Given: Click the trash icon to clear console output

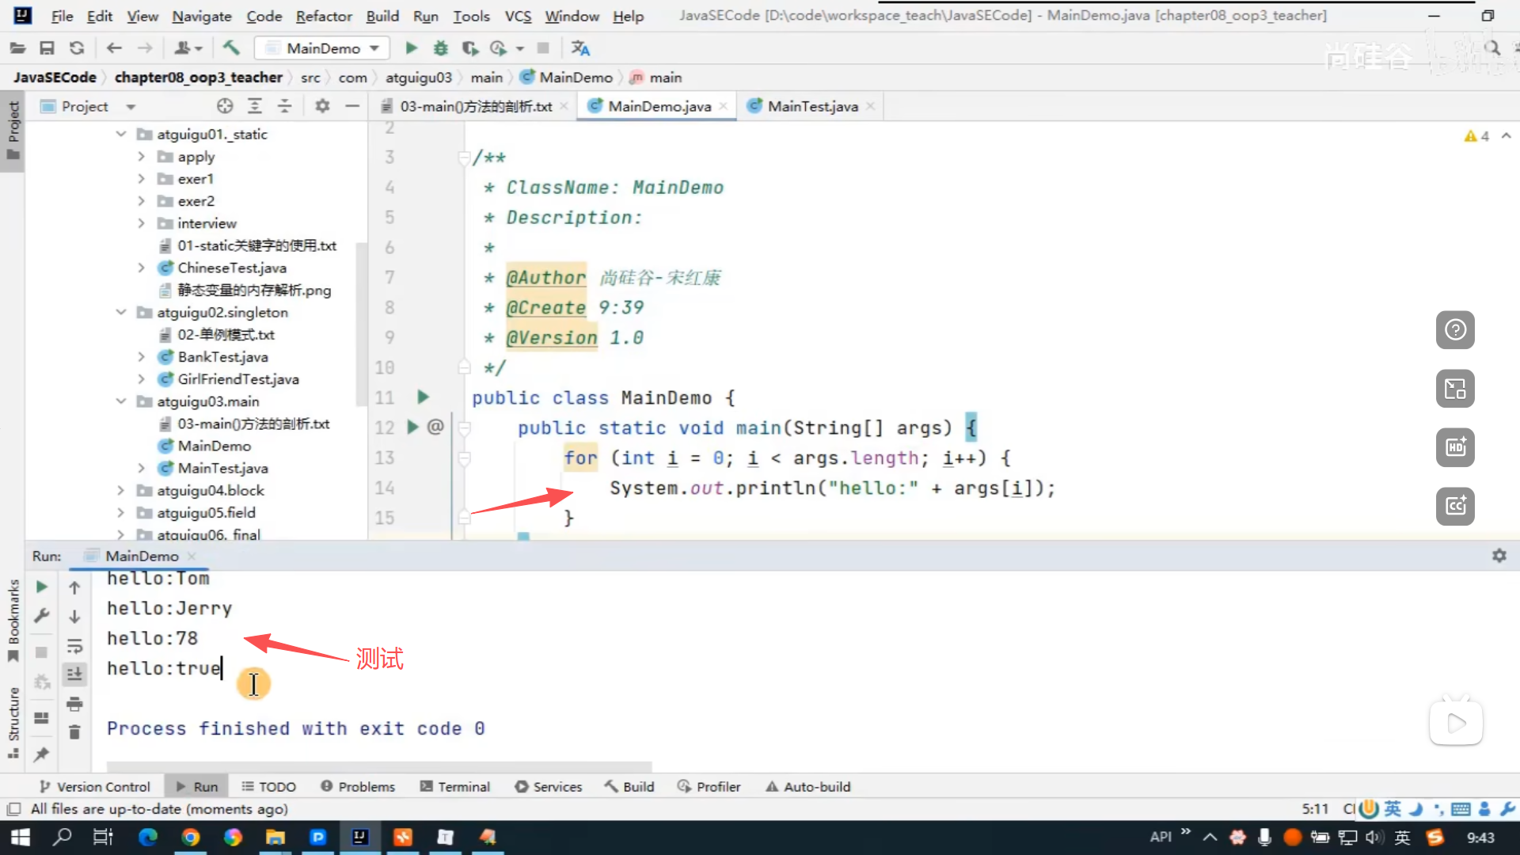Looking at the screenshot, I should pos(74,732).
